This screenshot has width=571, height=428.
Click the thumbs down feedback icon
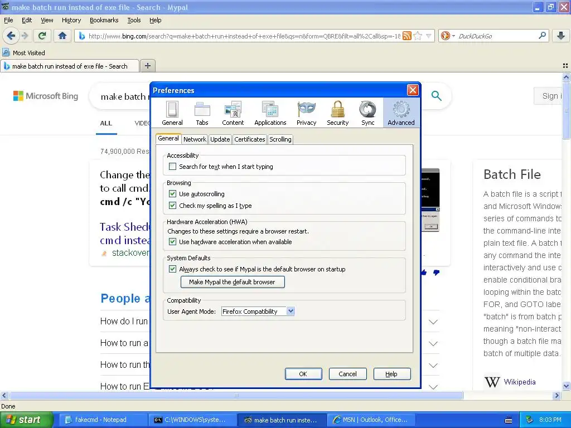point(436,273)
